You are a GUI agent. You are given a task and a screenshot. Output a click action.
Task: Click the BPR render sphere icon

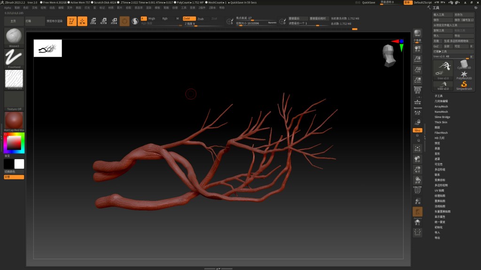[x=417, y=32]
